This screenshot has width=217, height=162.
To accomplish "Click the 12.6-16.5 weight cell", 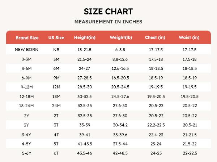I will [x=120, y=68].
